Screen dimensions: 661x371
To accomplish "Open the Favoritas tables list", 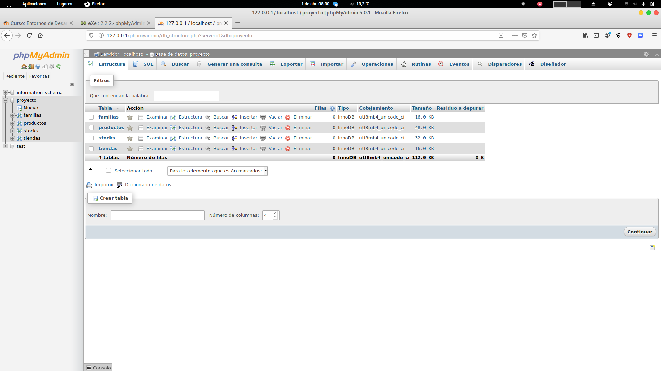I will coord(39,76).
